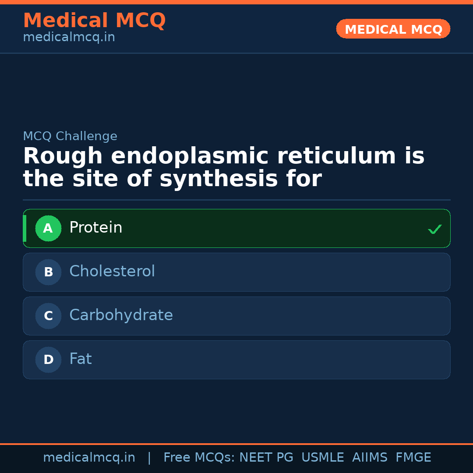Click the Rough endoplasmic reticulum question text
Image resolution: width=473 pixels, height=473 pixels.
pos(223,168)
